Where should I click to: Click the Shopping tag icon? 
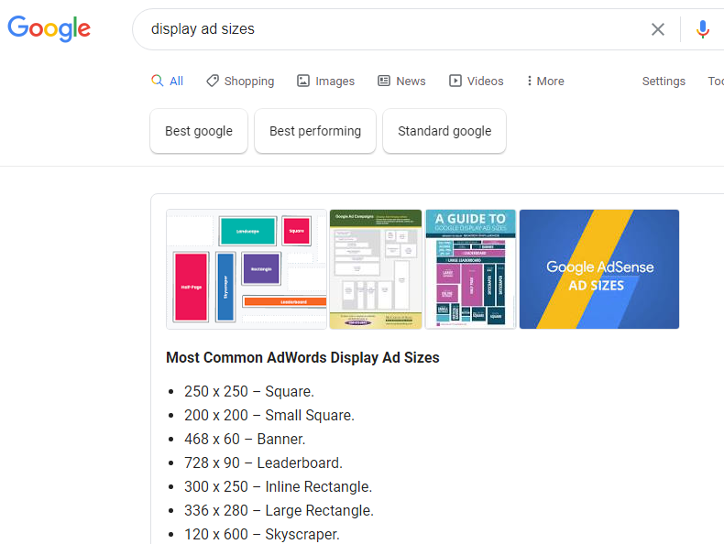pyautogui.click(x=213, y=81)
